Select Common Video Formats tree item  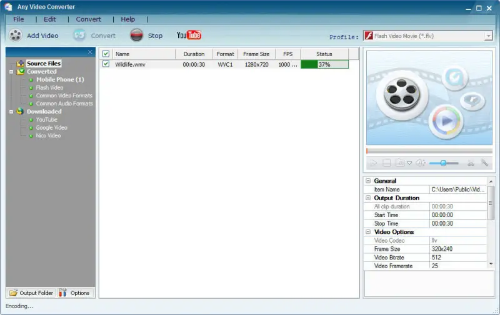tap(64, 95)
